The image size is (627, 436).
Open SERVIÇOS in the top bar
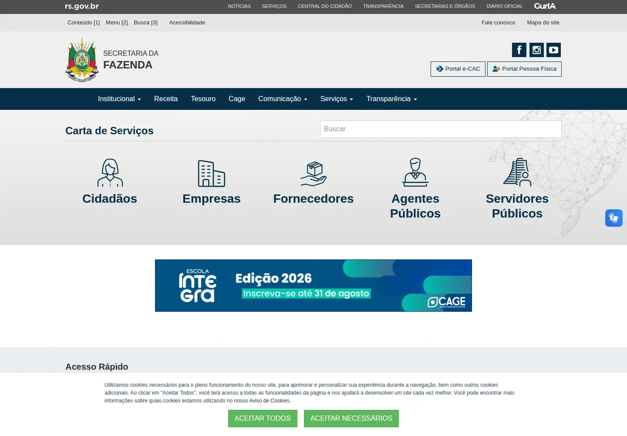tap(274, 6)
